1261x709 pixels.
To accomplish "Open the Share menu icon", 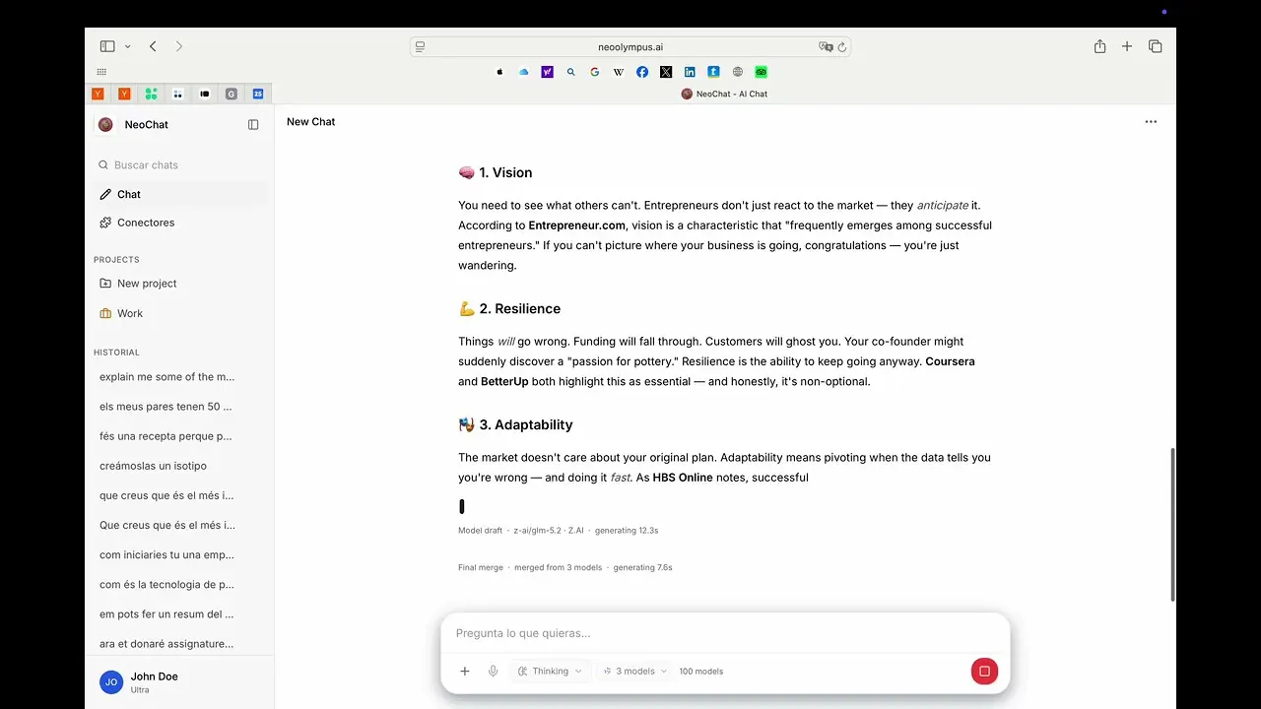I will point(1099,46).
